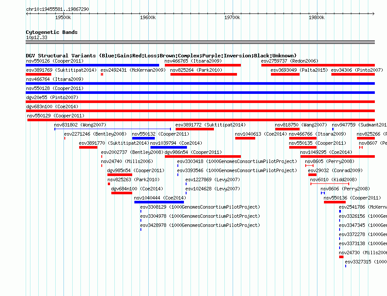Select nsv550136 (Cooper2011) label

352,198
